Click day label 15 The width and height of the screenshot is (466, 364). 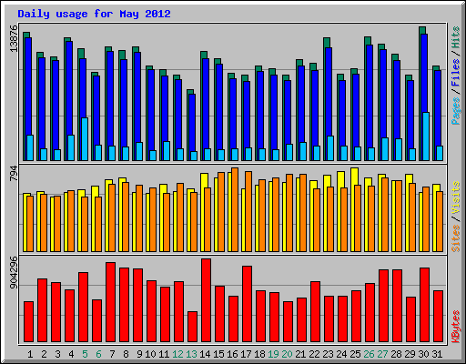point(218,354)
